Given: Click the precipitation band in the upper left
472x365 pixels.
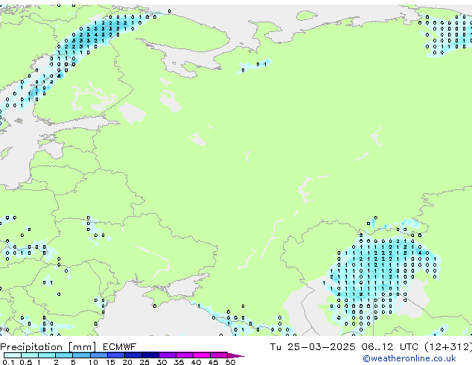Looking at the screenshot, I should (86, 39).
